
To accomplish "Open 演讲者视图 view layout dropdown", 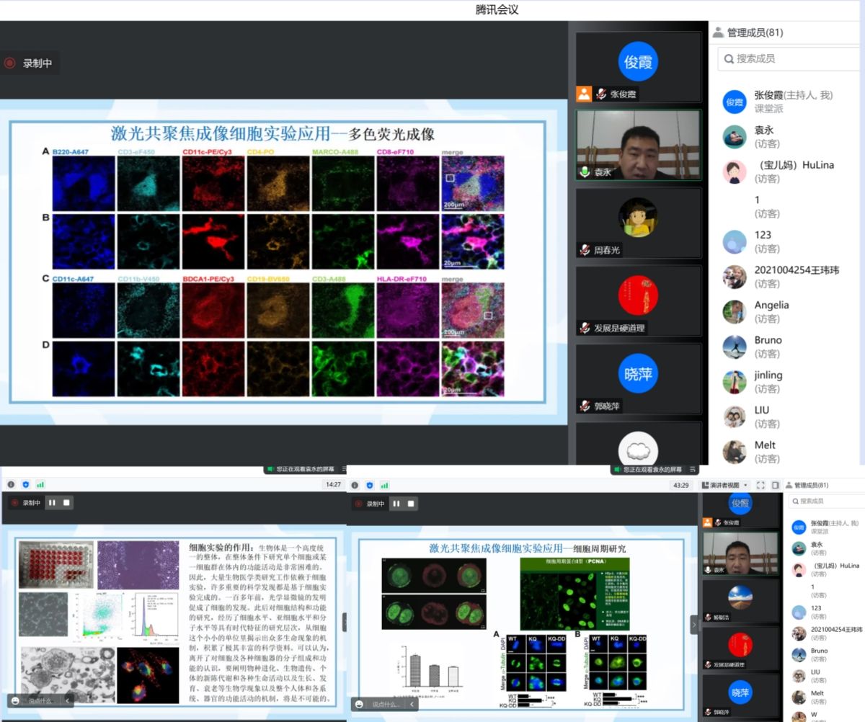I will click(725, 485).
